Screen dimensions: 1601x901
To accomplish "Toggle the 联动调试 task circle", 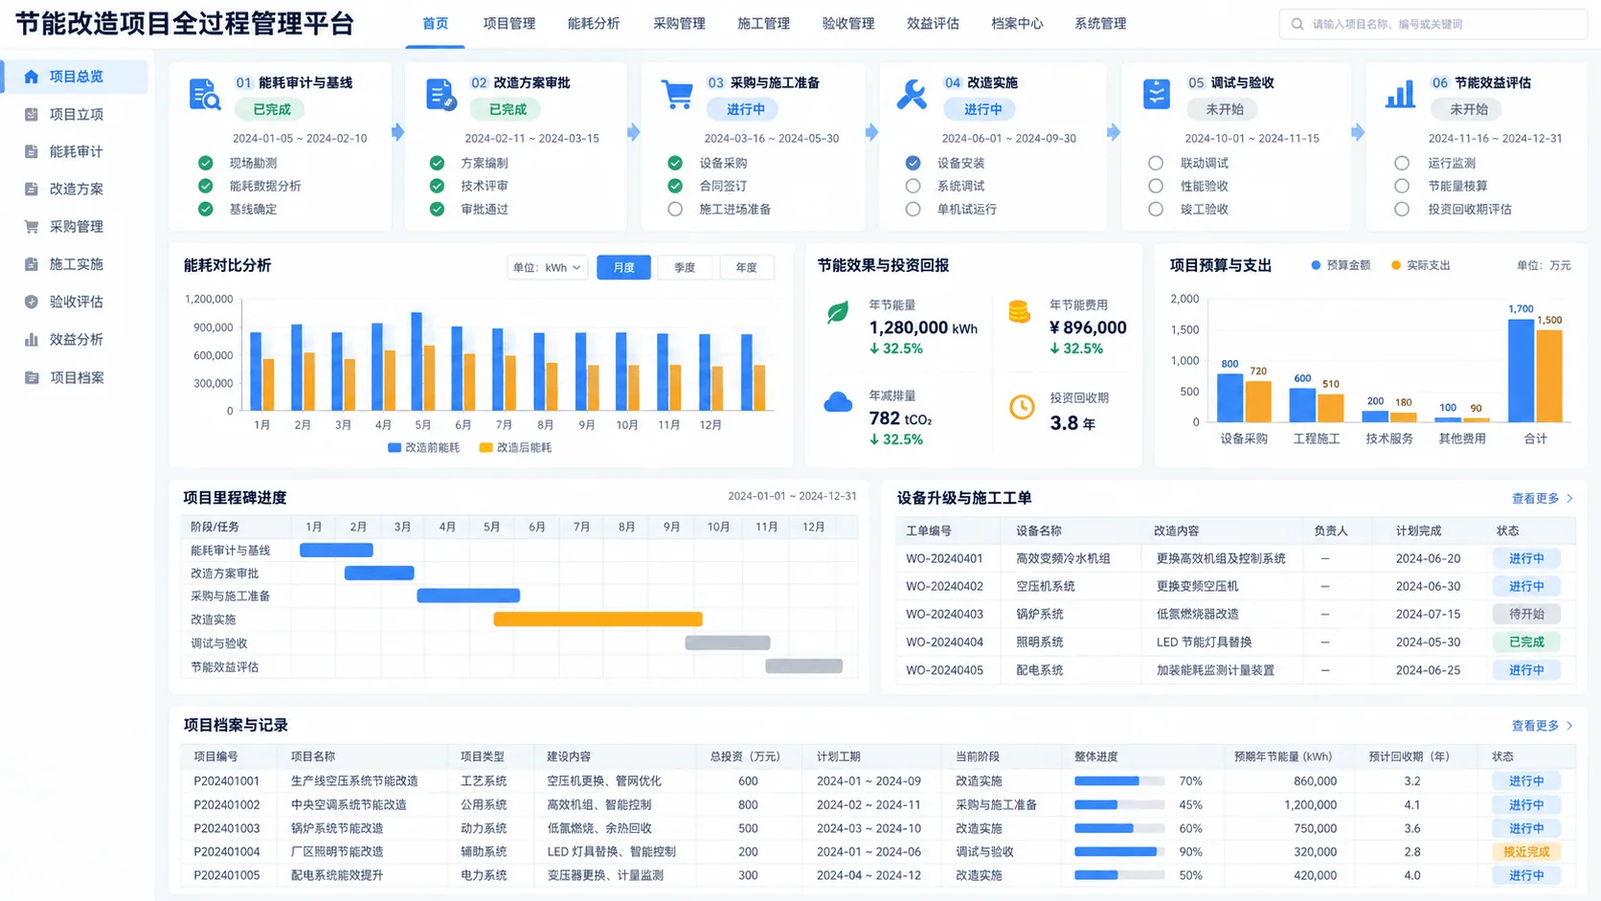I will point(1156,163).
